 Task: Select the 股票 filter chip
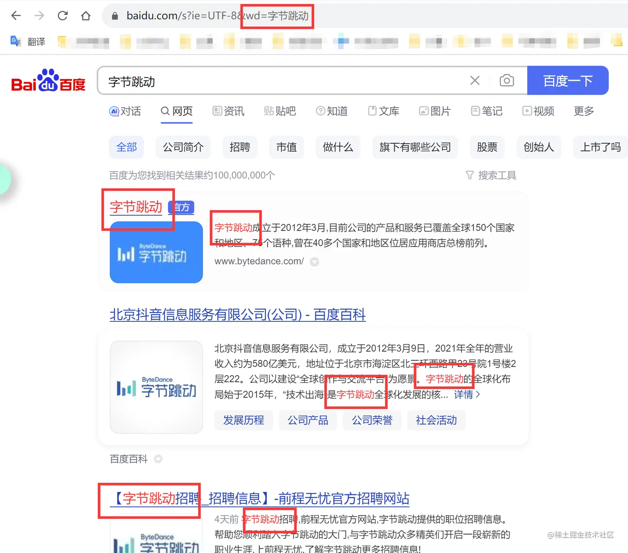coord(487,147)
